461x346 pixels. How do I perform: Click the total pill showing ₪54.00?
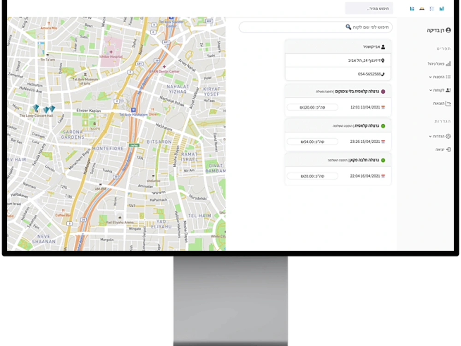(x=312, y=142)
